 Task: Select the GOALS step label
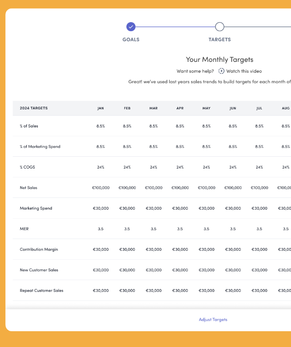131,40
